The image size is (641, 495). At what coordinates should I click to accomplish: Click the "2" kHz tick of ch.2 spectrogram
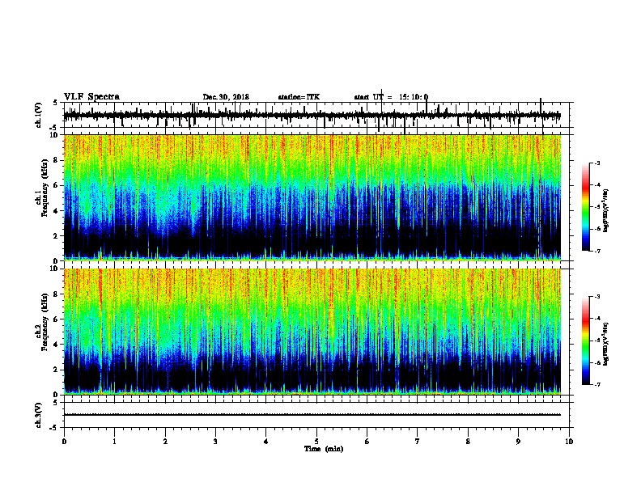pyautogui.click(x=56, y=369)
